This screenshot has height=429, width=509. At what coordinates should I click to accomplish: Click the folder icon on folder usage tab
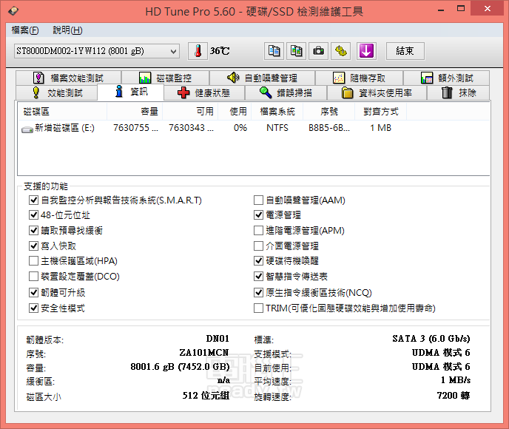(347, 92)
